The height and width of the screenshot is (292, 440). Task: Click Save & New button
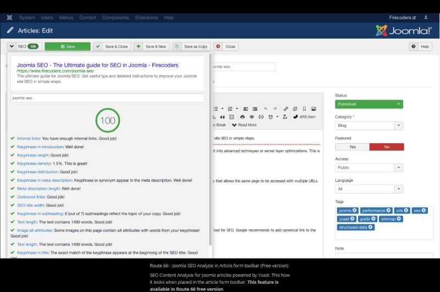point(152,46)
